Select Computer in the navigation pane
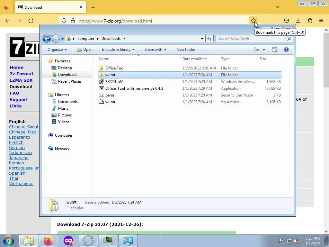The image size is (329, 247). point(60,135)
